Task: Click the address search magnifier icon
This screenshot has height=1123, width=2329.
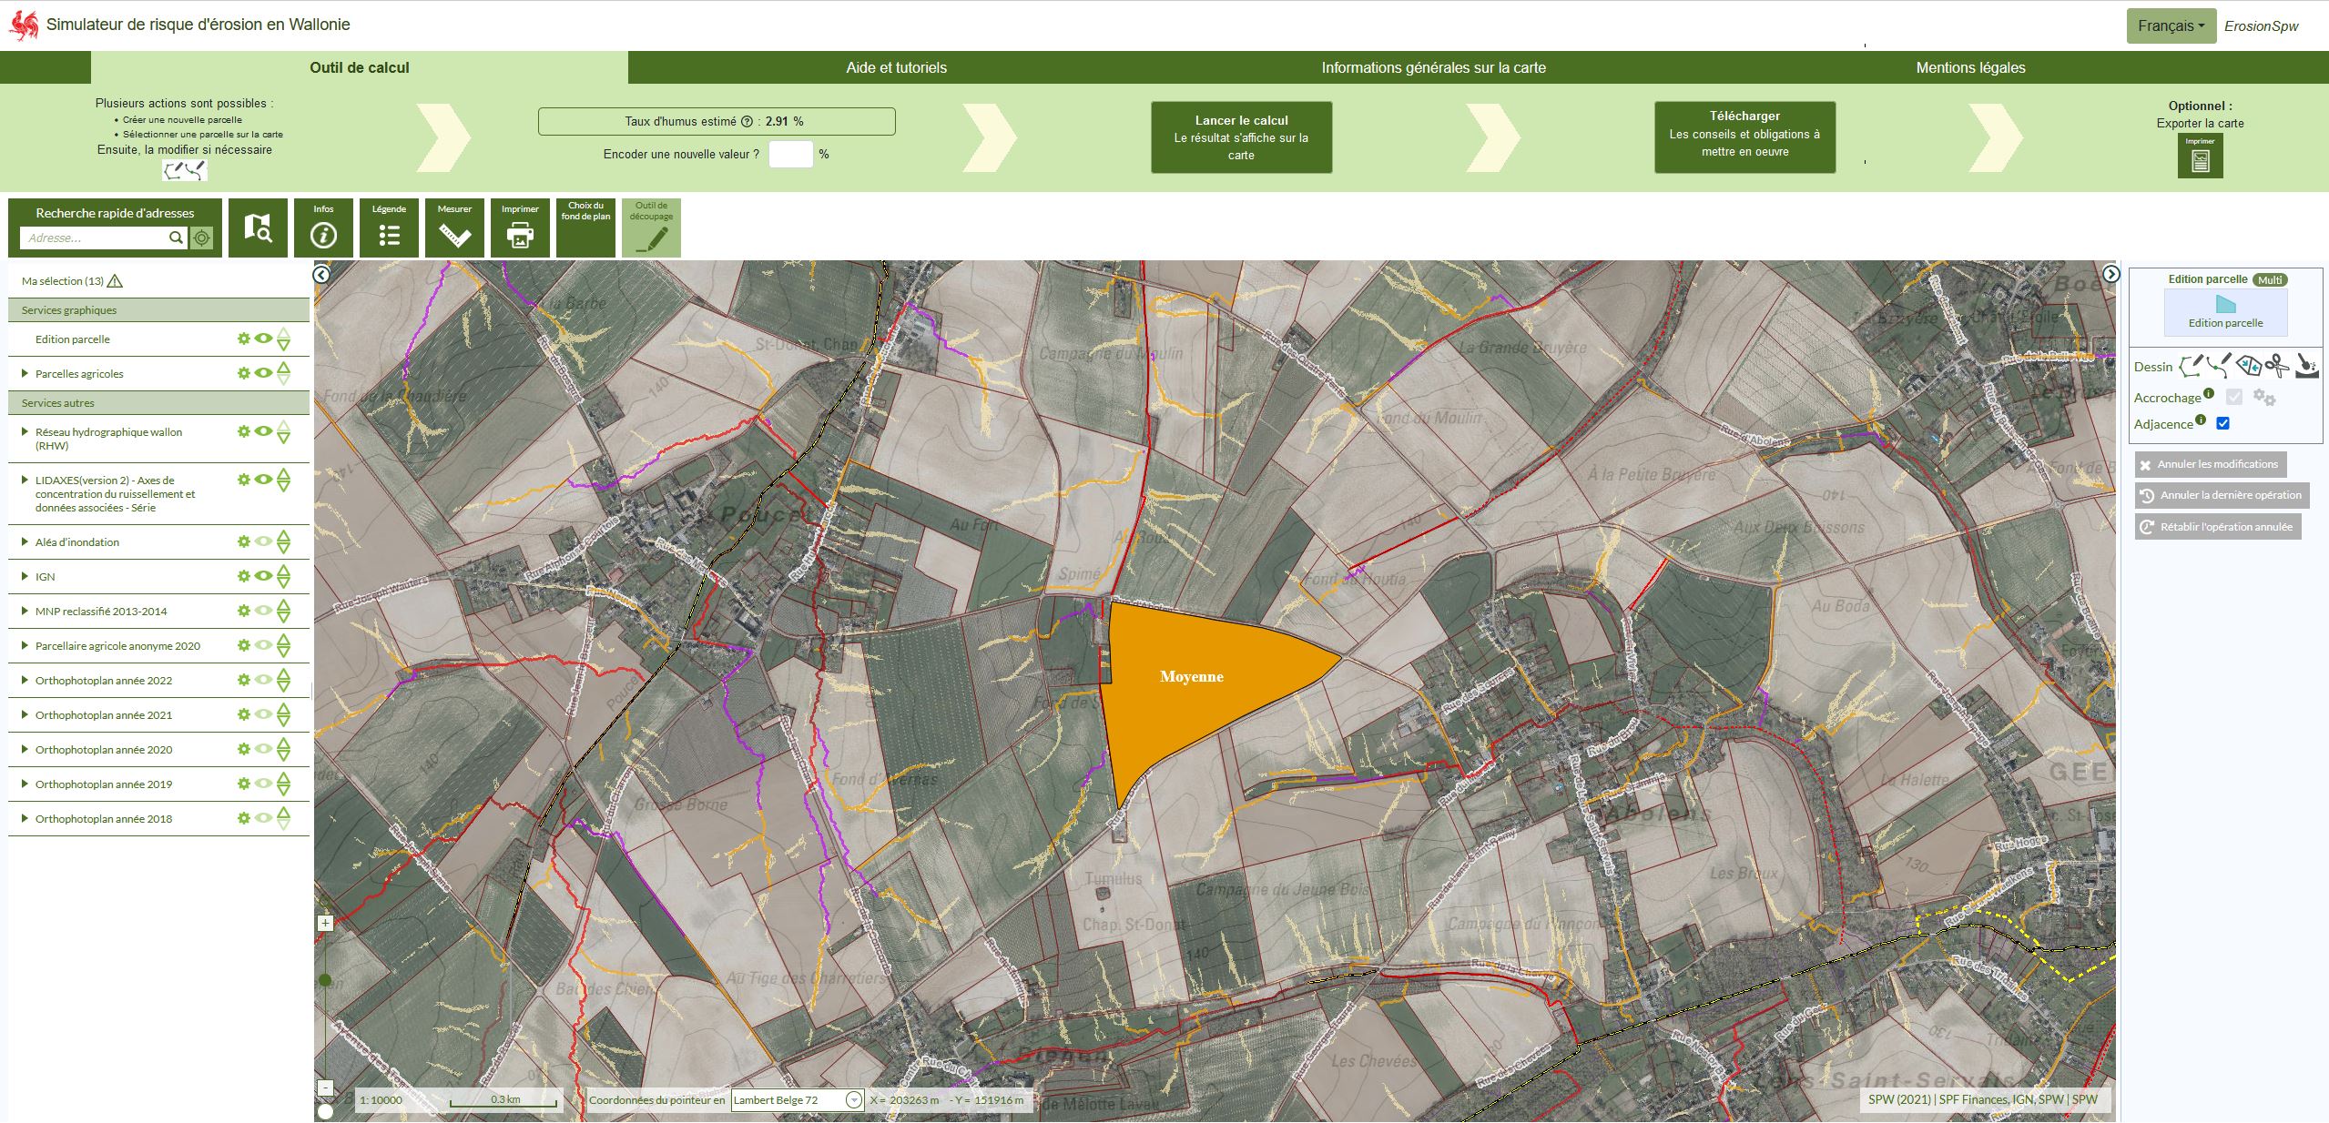Action: tap(176, 238)
